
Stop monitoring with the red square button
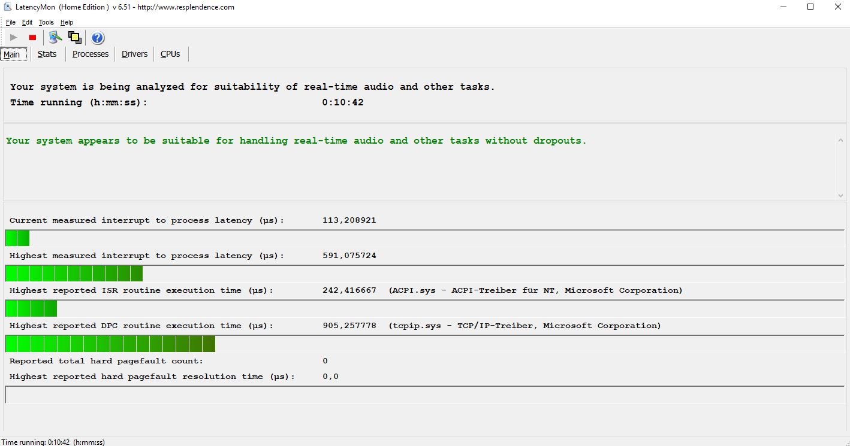[32, 38]
